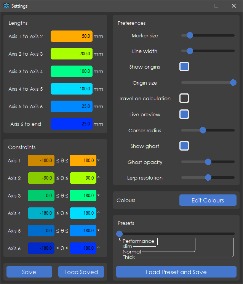The image size is (243, 284).
Task: Click the Axis 1 to Axis 2 length field
Action: pyautogui.click(x=72, y=36)
